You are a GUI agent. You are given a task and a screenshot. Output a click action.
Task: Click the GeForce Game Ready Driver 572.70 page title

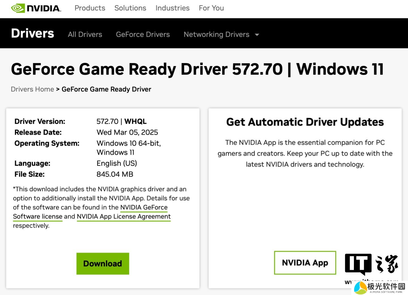(x=197, y=69)
